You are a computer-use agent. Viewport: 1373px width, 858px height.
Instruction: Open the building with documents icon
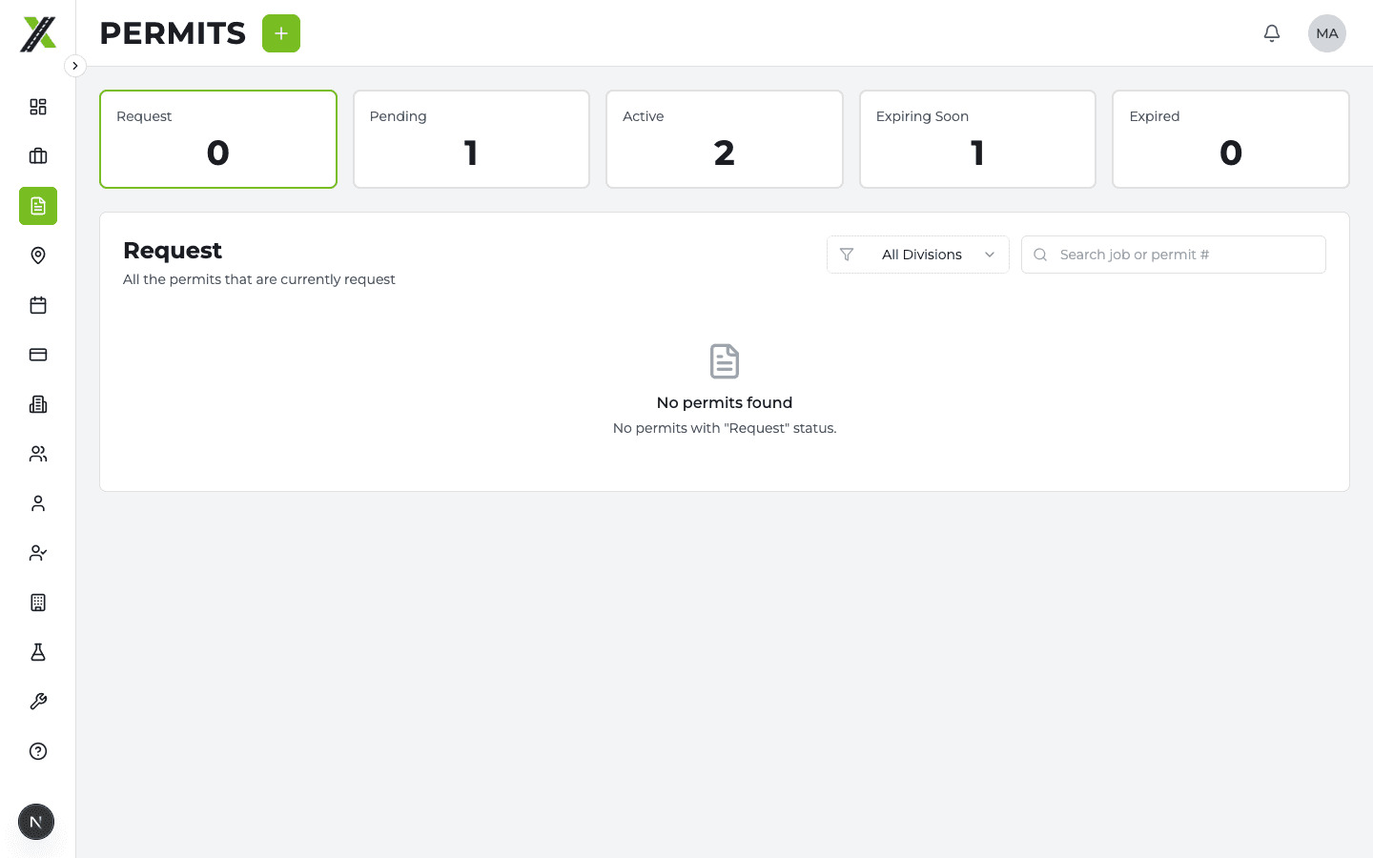(x=38, y=404)
